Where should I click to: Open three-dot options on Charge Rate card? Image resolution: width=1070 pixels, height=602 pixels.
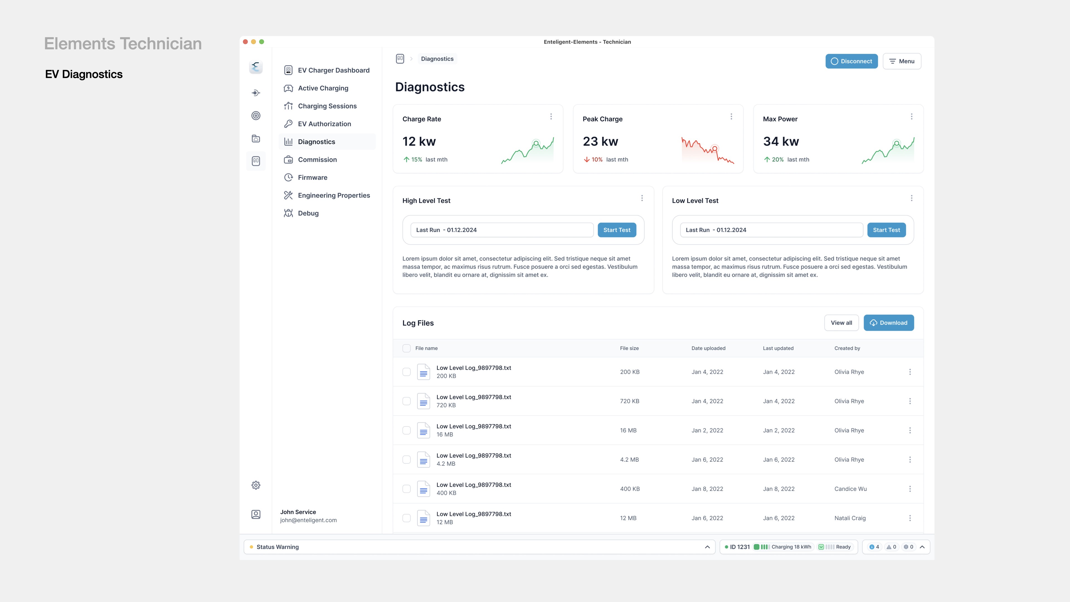point(551,116)
